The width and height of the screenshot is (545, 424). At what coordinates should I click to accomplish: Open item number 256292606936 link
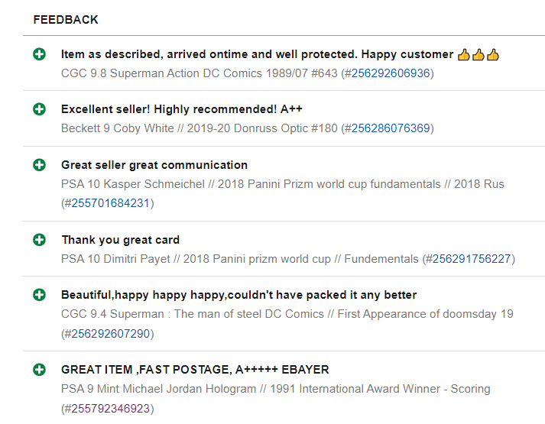pos(390,73)
